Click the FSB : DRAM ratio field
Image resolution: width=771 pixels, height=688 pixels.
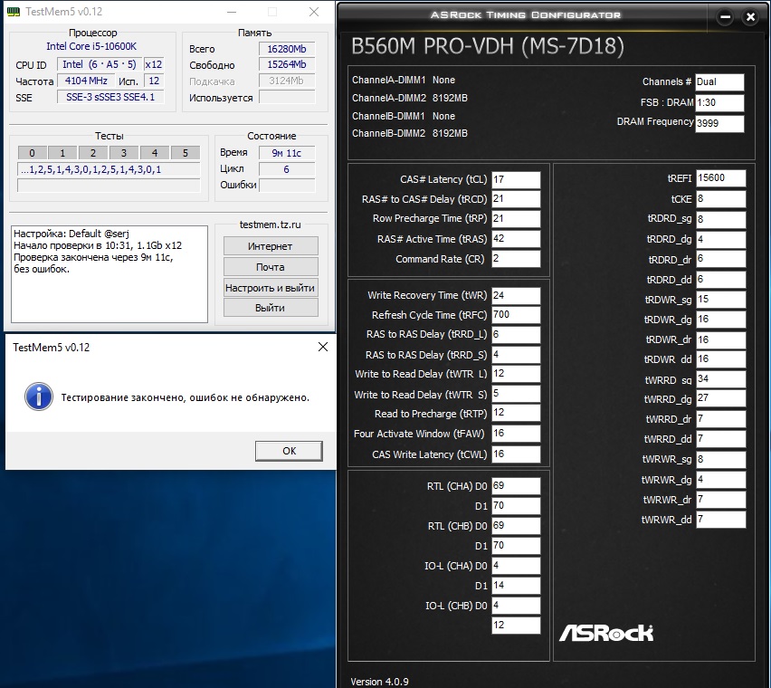pyautogui.click(x=719, y=103)
